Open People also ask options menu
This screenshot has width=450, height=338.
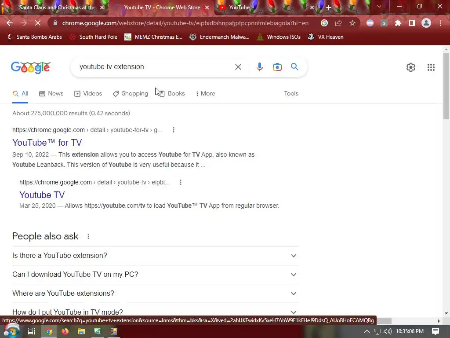point(88,236)
